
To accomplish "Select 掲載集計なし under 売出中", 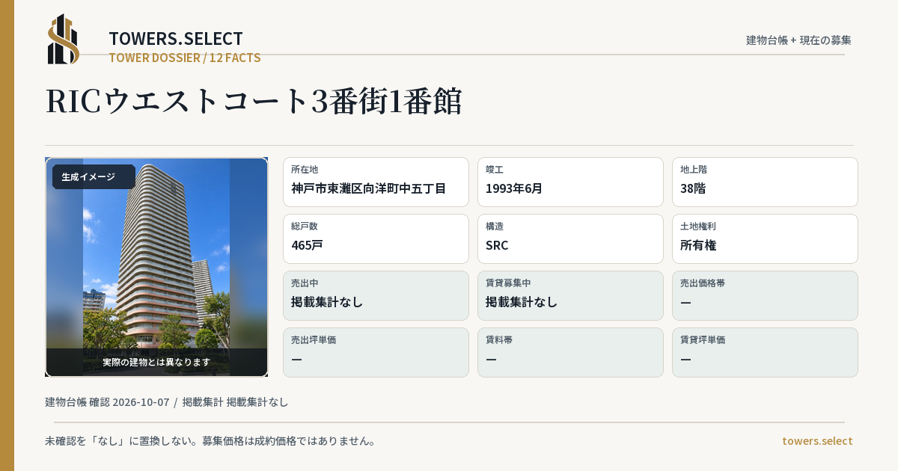I will 327,302.
